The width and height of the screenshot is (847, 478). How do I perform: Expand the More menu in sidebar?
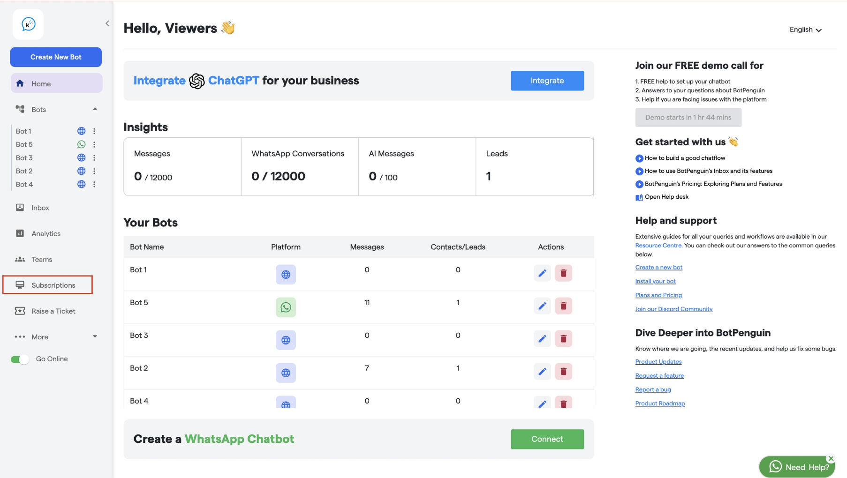[56, 337]
